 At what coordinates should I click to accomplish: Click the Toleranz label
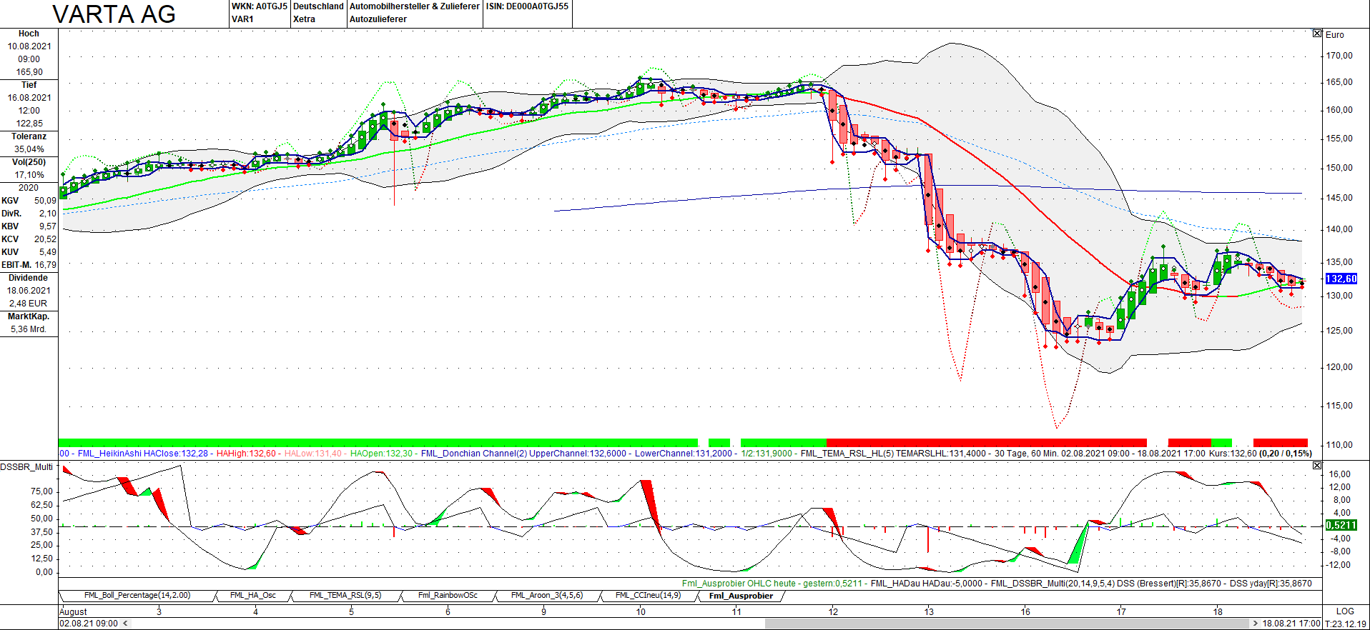[x=29, y=136]
